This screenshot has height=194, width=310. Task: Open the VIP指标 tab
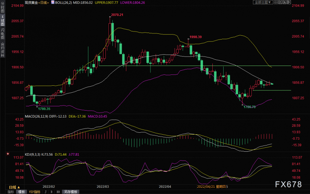[x=34, y=192]
